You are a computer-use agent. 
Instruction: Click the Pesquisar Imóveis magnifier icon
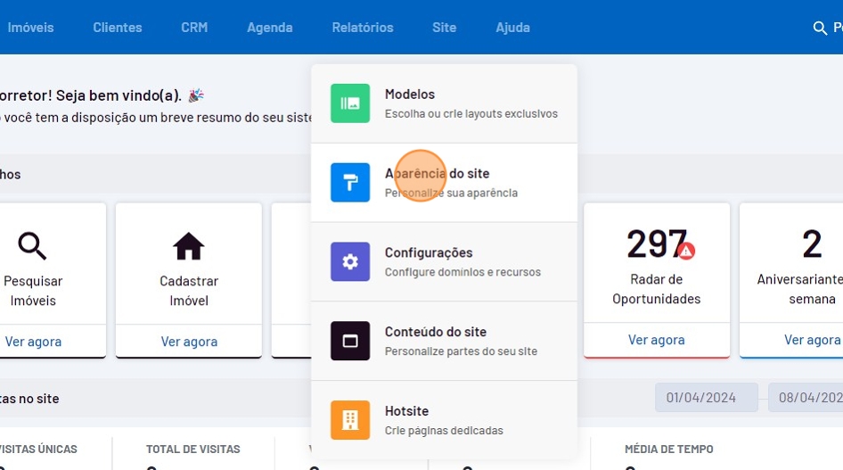pos(33,246)
